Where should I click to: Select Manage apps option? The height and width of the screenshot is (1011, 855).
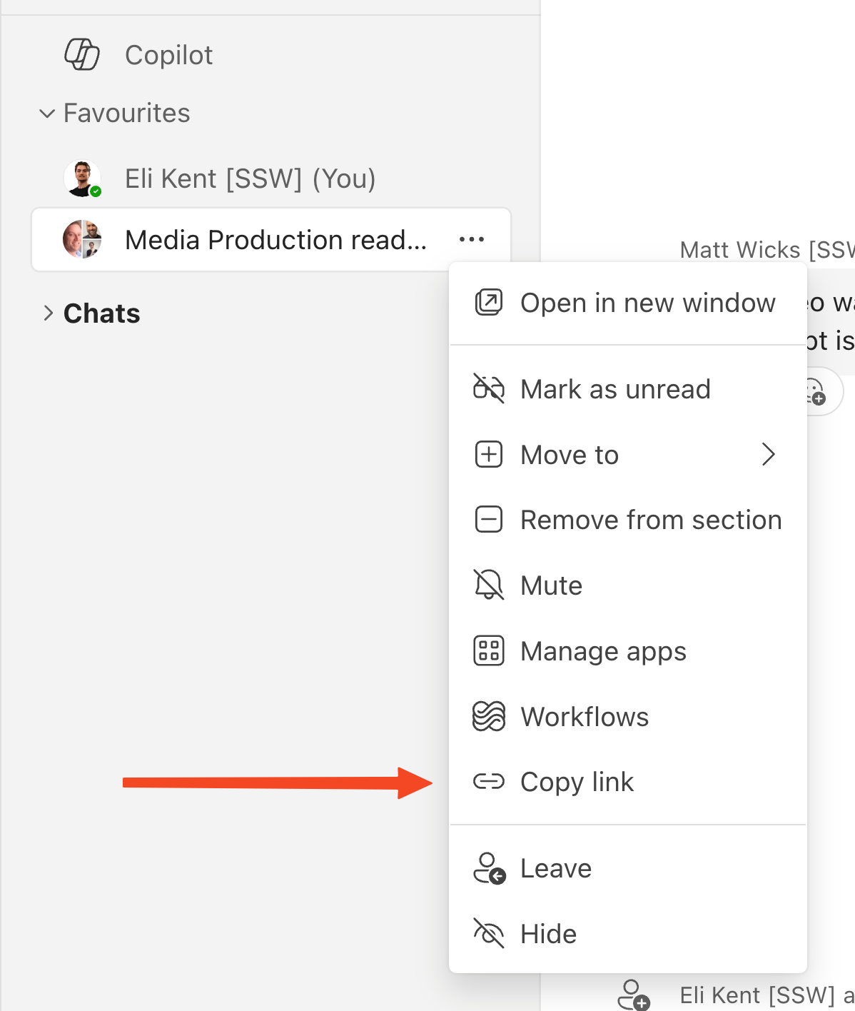tap(628, 651)
